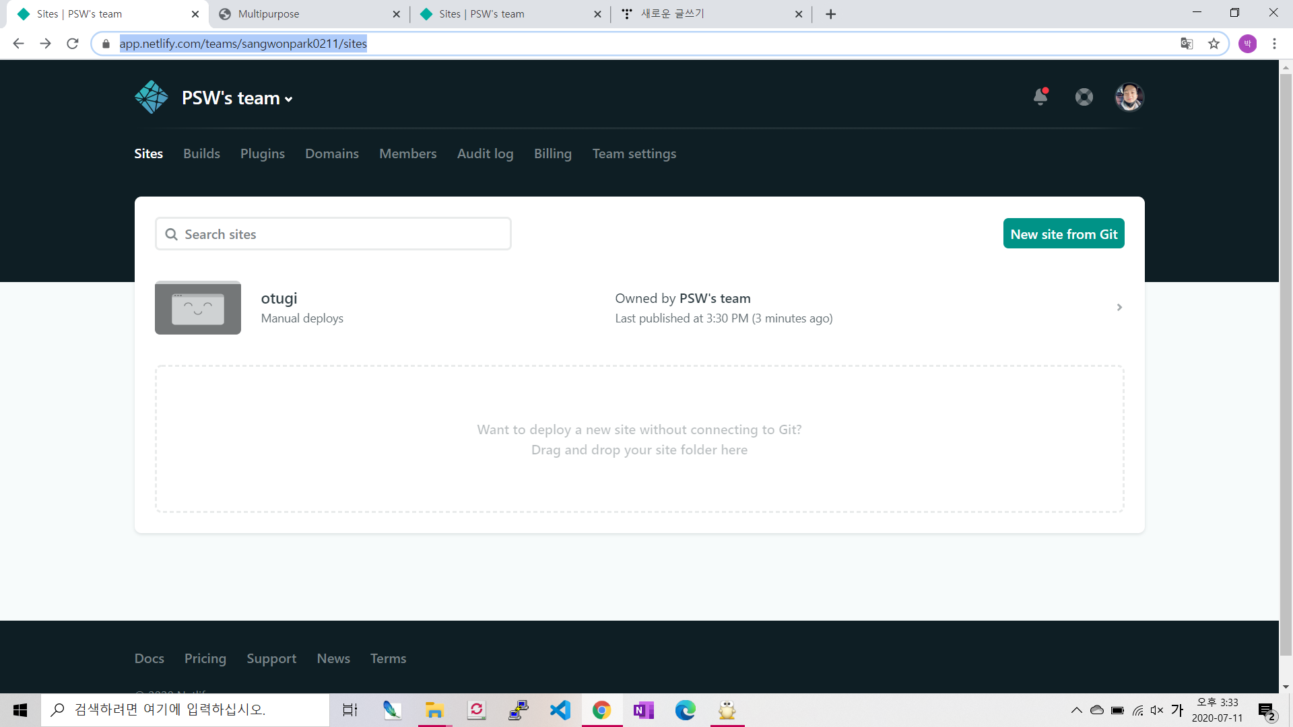Open the otugi site thumbnail

(198, 308)
